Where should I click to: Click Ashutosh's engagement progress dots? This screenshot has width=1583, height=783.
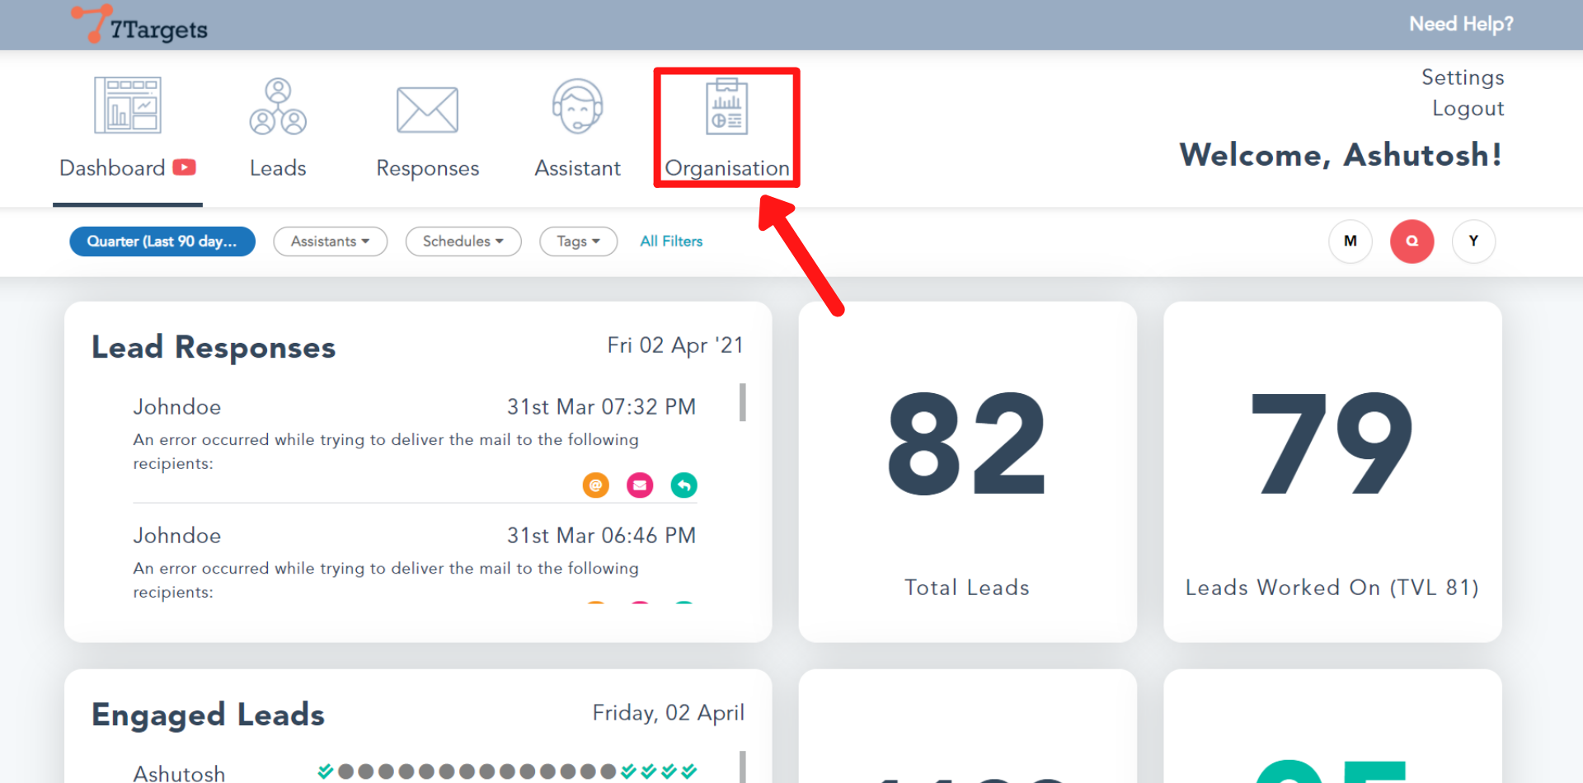pos(507,771)
